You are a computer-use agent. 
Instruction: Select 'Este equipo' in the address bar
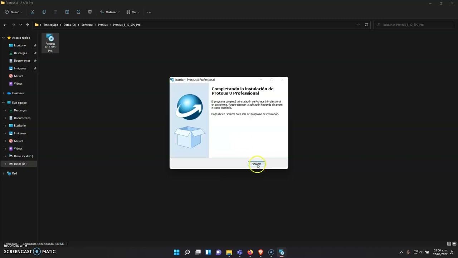pos(51,25)
